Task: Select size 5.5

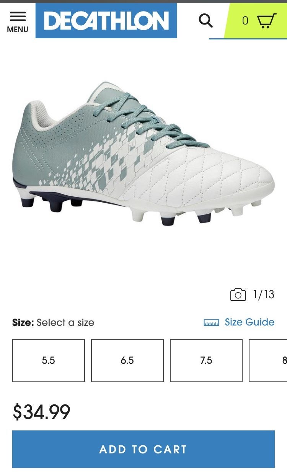Action: pos(49,361)
